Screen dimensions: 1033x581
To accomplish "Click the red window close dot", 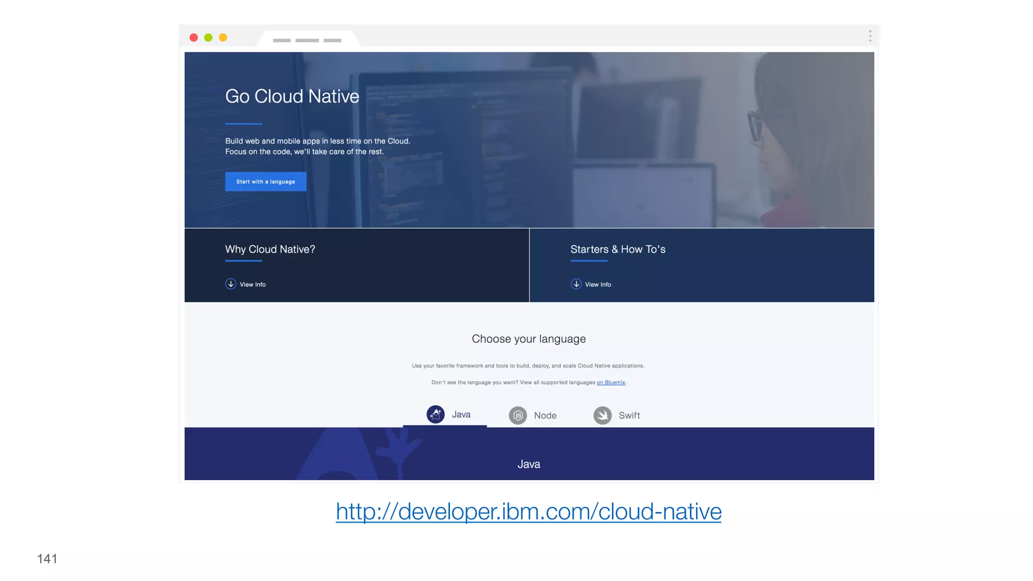I will pyautogui.click(x=194, y=37).
